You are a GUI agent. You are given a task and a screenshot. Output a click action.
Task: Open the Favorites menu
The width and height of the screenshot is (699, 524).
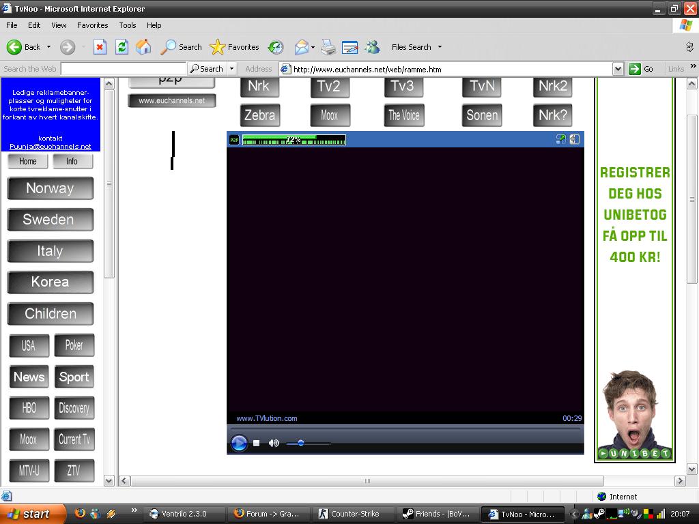tap(92, 25)
